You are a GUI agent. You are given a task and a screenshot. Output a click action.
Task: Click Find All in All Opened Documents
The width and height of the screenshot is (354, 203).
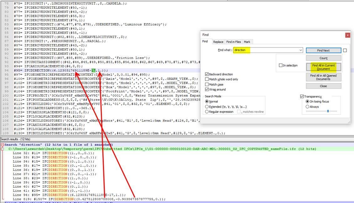(323, 77)
